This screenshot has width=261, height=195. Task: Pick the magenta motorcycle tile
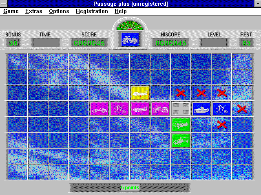pos(160,108)
